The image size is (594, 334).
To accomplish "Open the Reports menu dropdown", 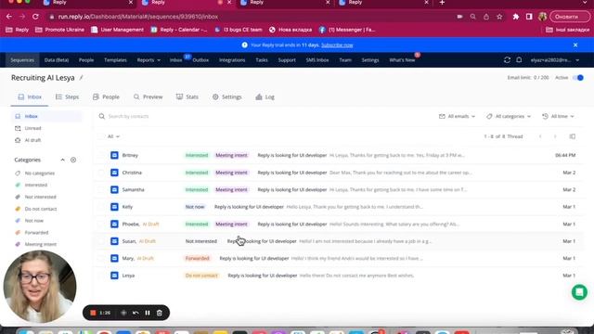I will 148,59.
